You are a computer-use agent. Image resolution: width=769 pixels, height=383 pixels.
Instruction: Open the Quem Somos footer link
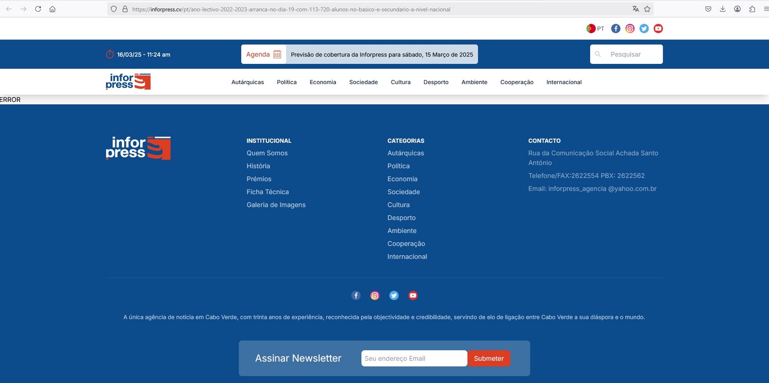[267, 153]
